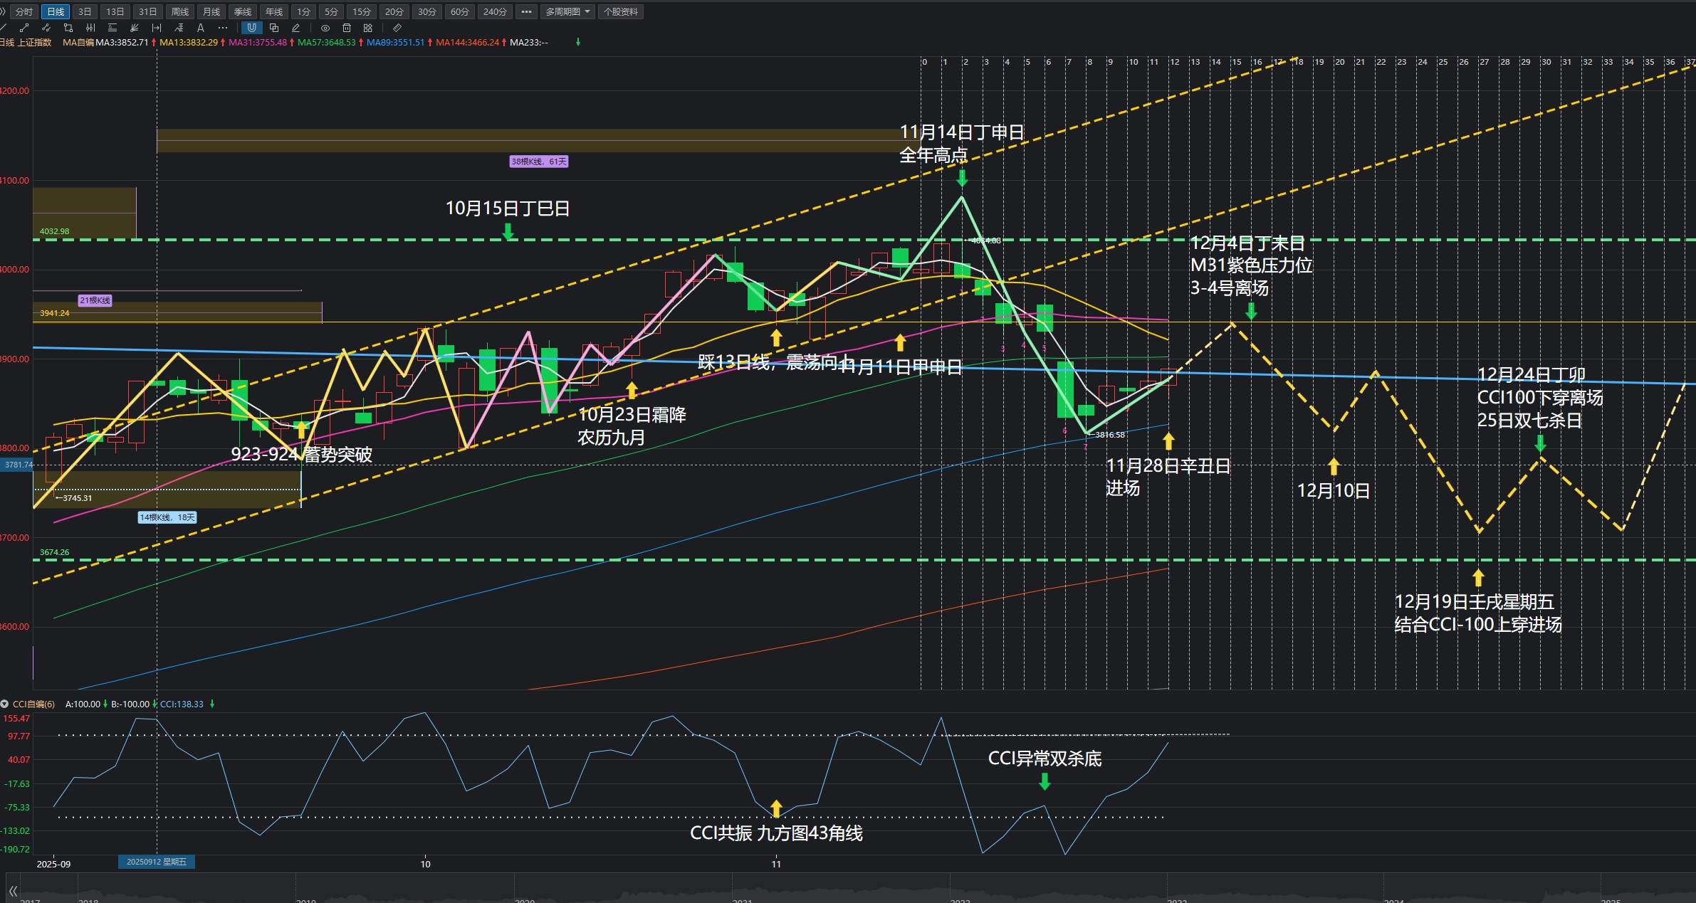This screenshot has height=903, width=1696.
Task: Click the overlapping squares copy icon
Action: tap(274, 28)
